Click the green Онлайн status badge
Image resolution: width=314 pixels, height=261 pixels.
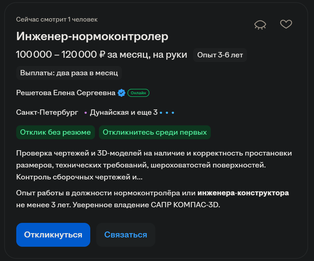(x=138, y=93)
